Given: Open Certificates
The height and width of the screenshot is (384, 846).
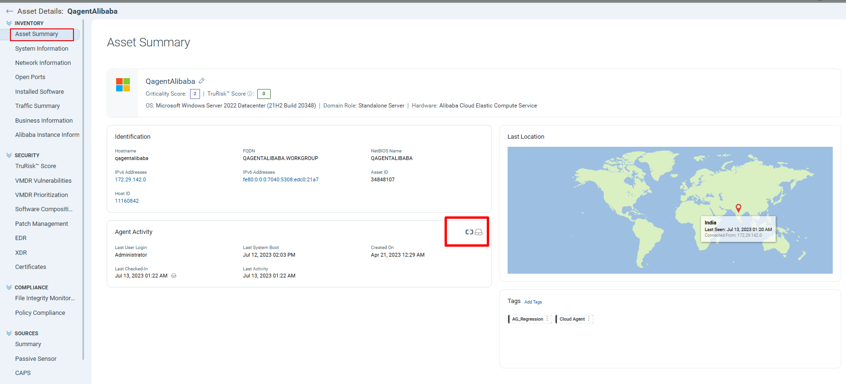Looking at the screenshot, I should coord(31,267).
